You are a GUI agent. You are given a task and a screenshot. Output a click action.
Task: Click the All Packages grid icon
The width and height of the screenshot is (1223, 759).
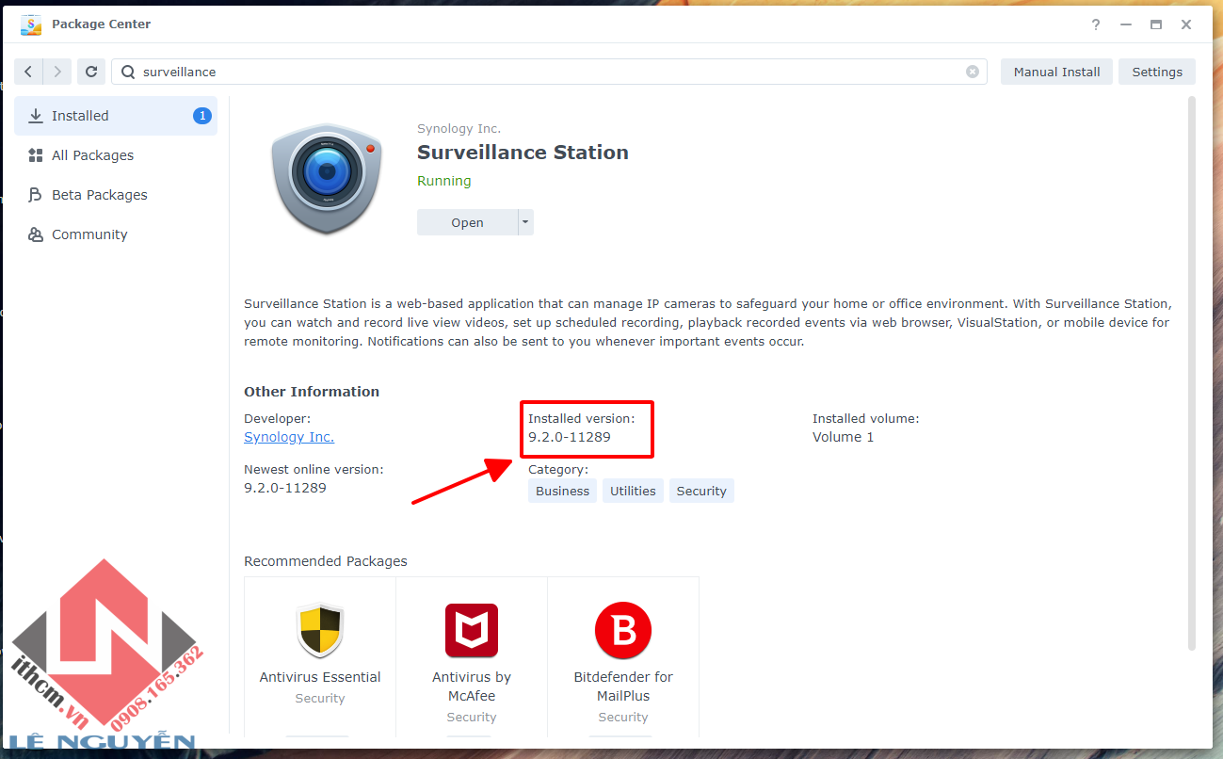click(x=36, y=155)
